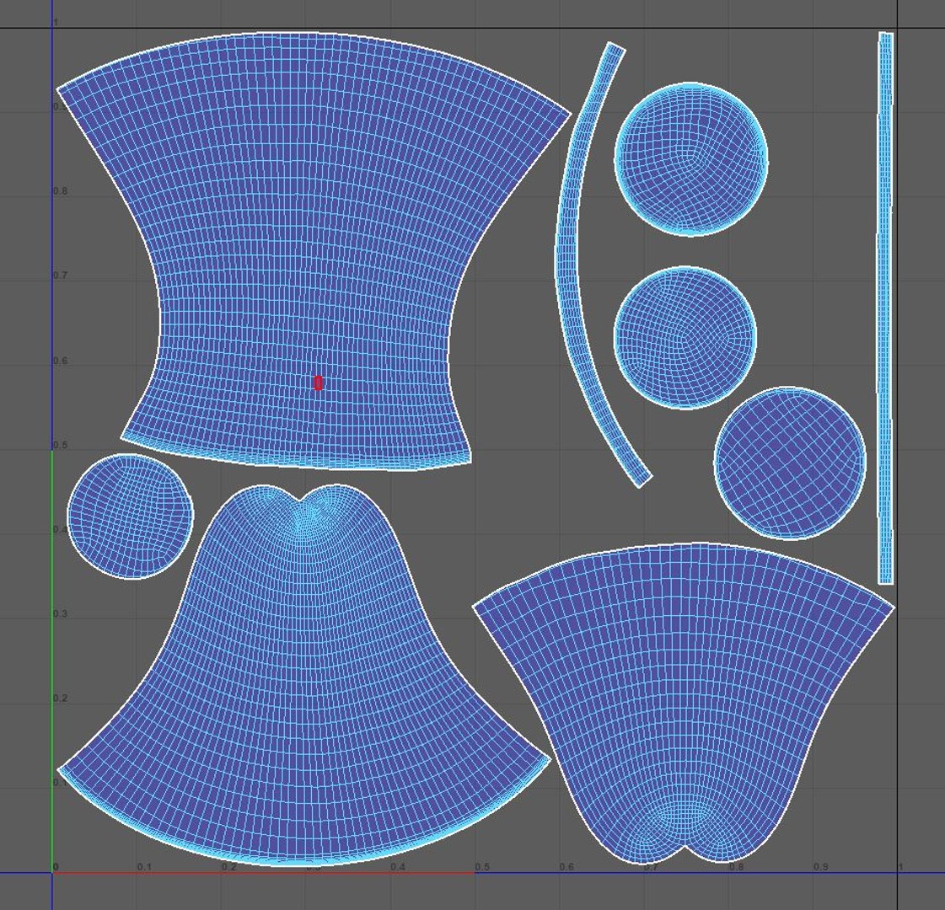Select the red highlighted UV face
945x910 pixels.
pyautogui.click(x=318, y=383)
